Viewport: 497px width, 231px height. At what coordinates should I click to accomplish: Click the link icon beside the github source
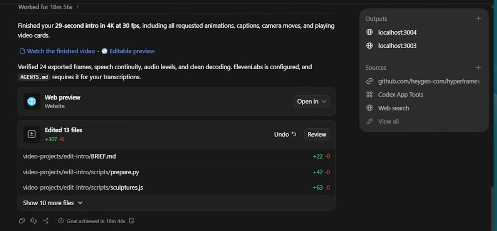[x=369, y=81]
